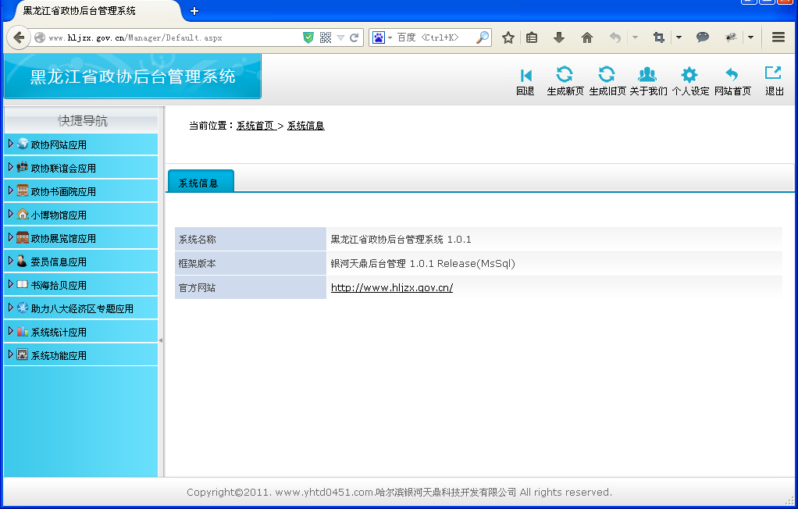Open a new browser tab with plus

194,11
